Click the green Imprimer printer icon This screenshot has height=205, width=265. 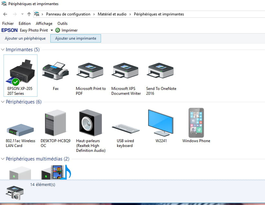pyautogui.click(x=58, y=30)
